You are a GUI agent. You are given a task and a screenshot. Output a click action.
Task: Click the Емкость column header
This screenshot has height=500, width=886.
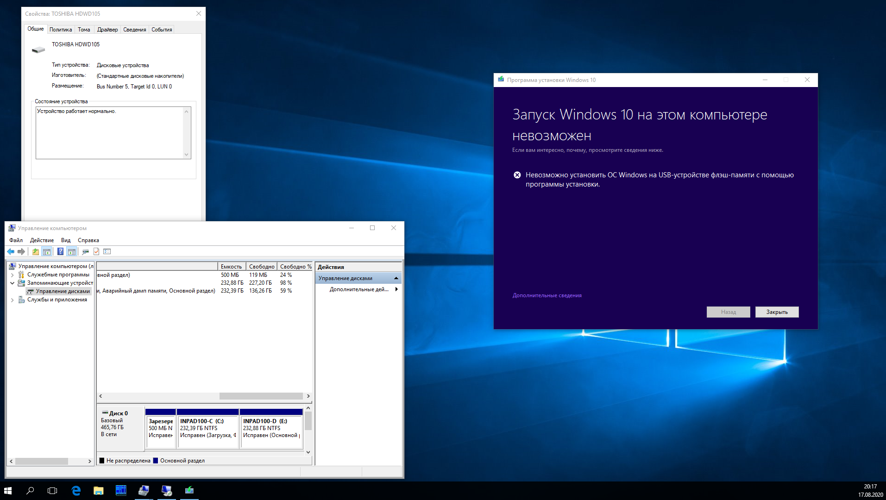click(232, 267)
